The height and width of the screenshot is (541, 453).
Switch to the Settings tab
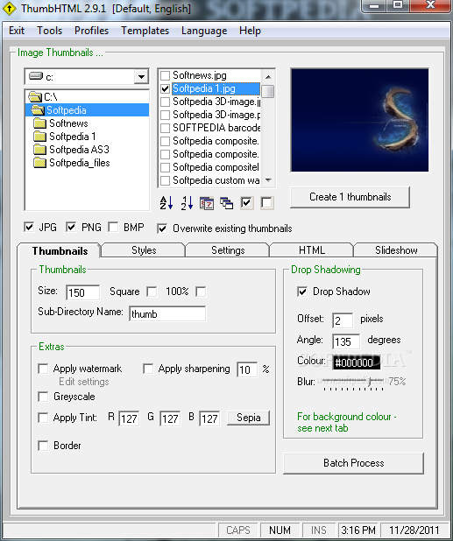[x=228, y=250]
